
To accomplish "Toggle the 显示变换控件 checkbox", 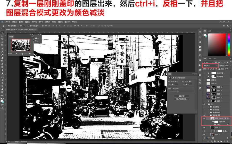I will point(28,26).
